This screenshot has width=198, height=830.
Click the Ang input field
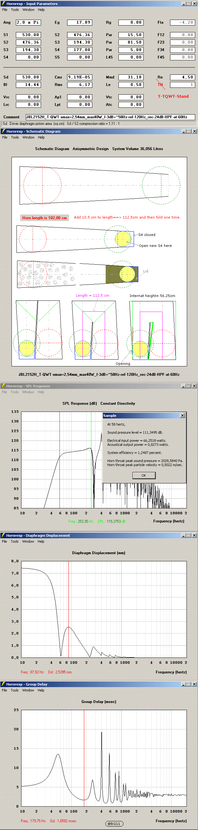(28, 22)
